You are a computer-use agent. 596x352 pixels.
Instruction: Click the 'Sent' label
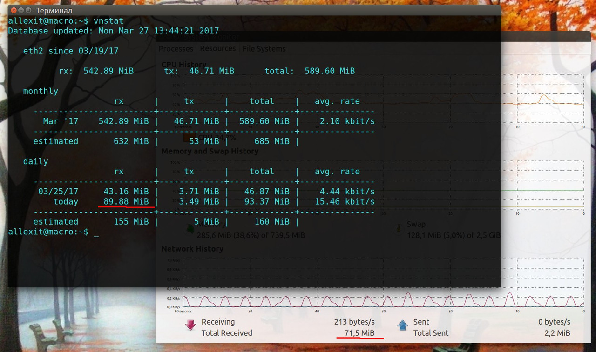(421, 322)
